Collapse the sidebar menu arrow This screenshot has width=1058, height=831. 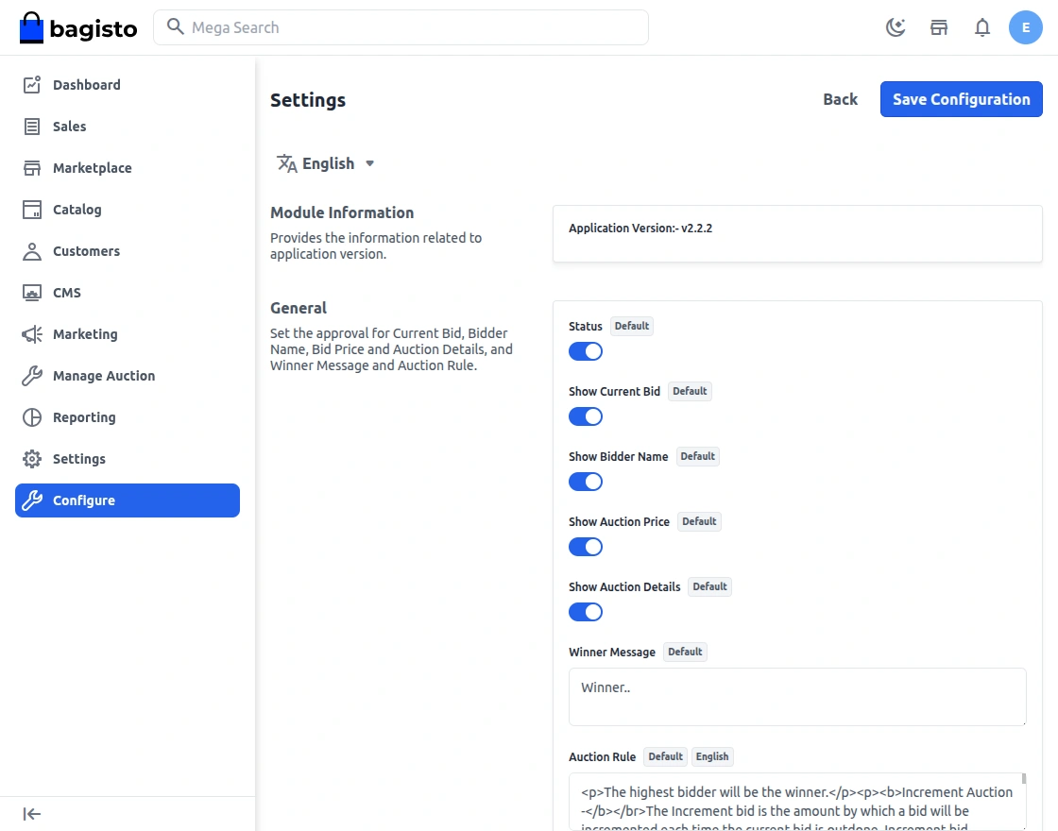pos(32,814)
